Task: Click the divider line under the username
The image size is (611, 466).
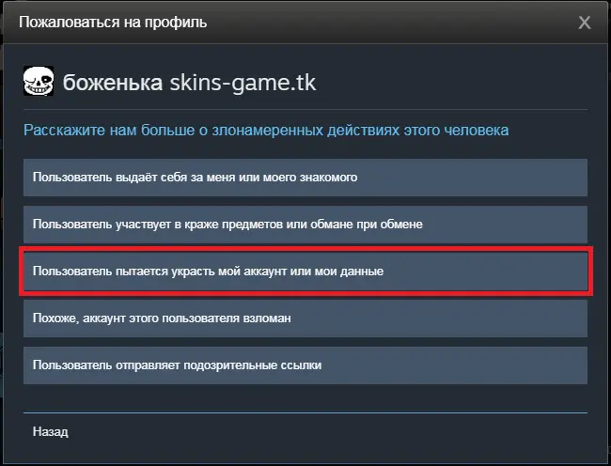Action: [x=305, y=110]
